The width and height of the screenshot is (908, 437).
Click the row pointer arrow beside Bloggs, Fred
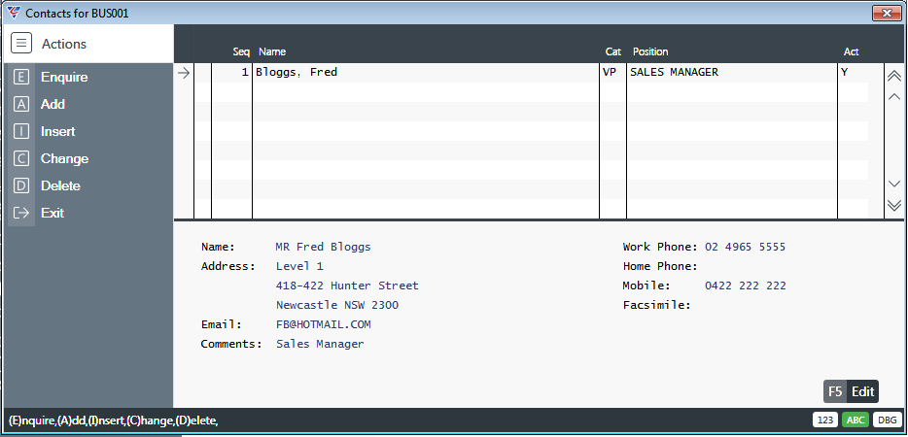point(184,73)
